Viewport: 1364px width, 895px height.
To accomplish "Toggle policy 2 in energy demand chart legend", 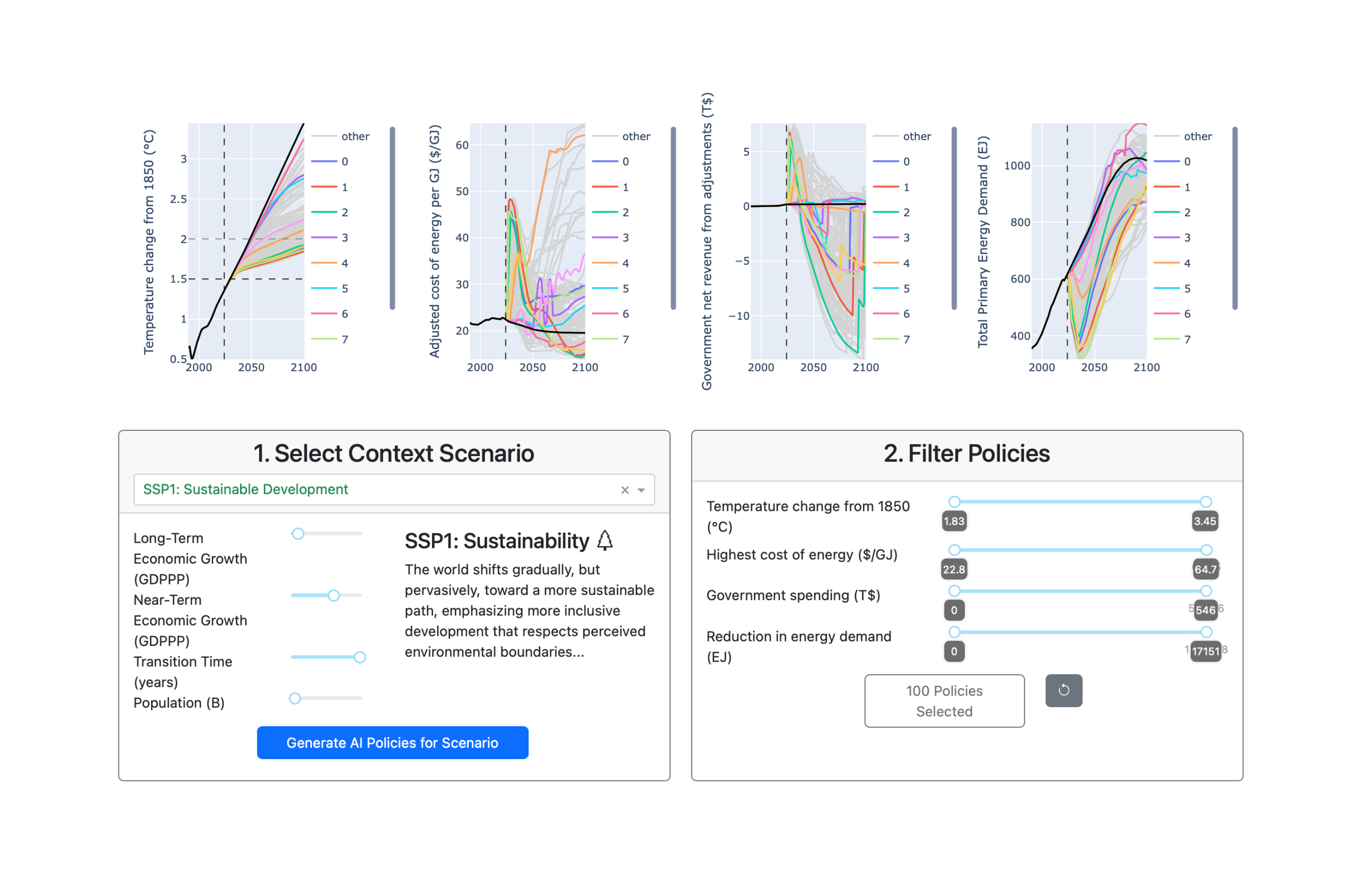I will coord(1187,213).
